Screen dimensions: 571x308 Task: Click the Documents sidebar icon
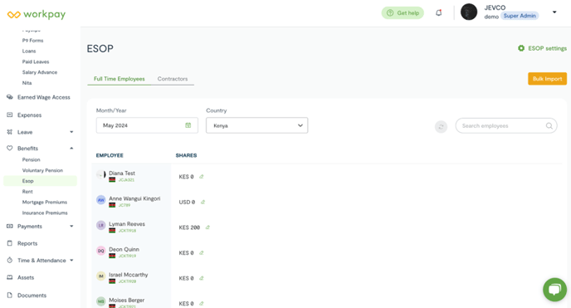[10, 295]
